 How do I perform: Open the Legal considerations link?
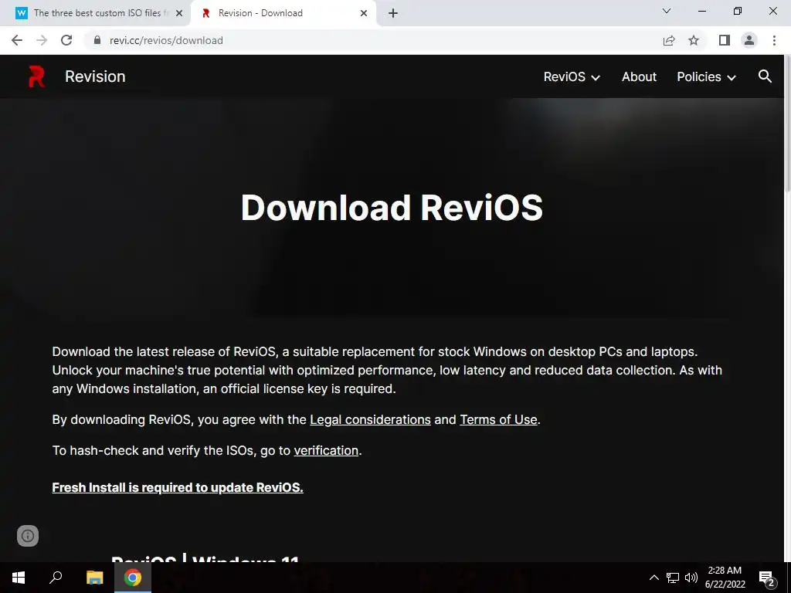[370, 419]
